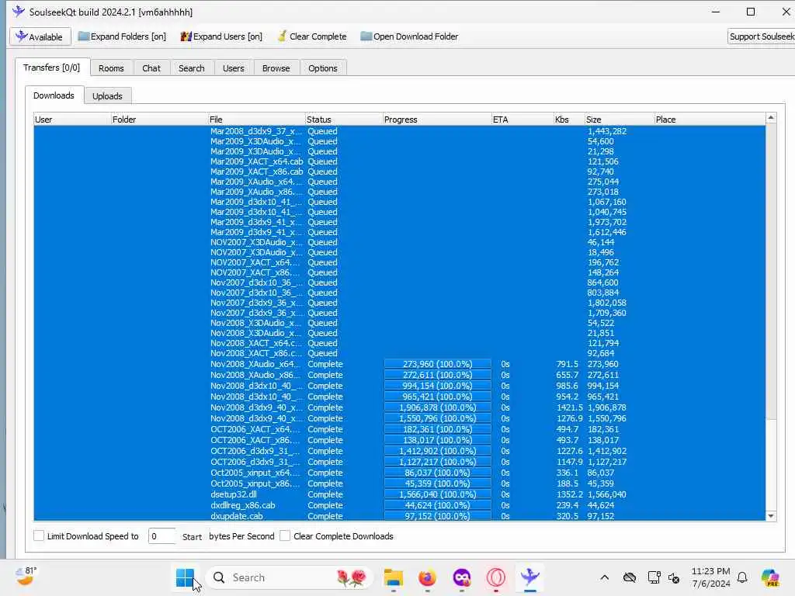The height and width of the screenshot is (596, 795).
Task: Click the Available status button
Action: (x=40, y=36)
